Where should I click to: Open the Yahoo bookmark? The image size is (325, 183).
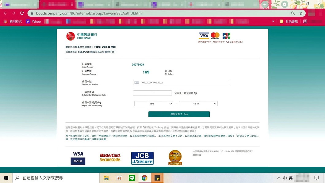[x=33, y=21]
